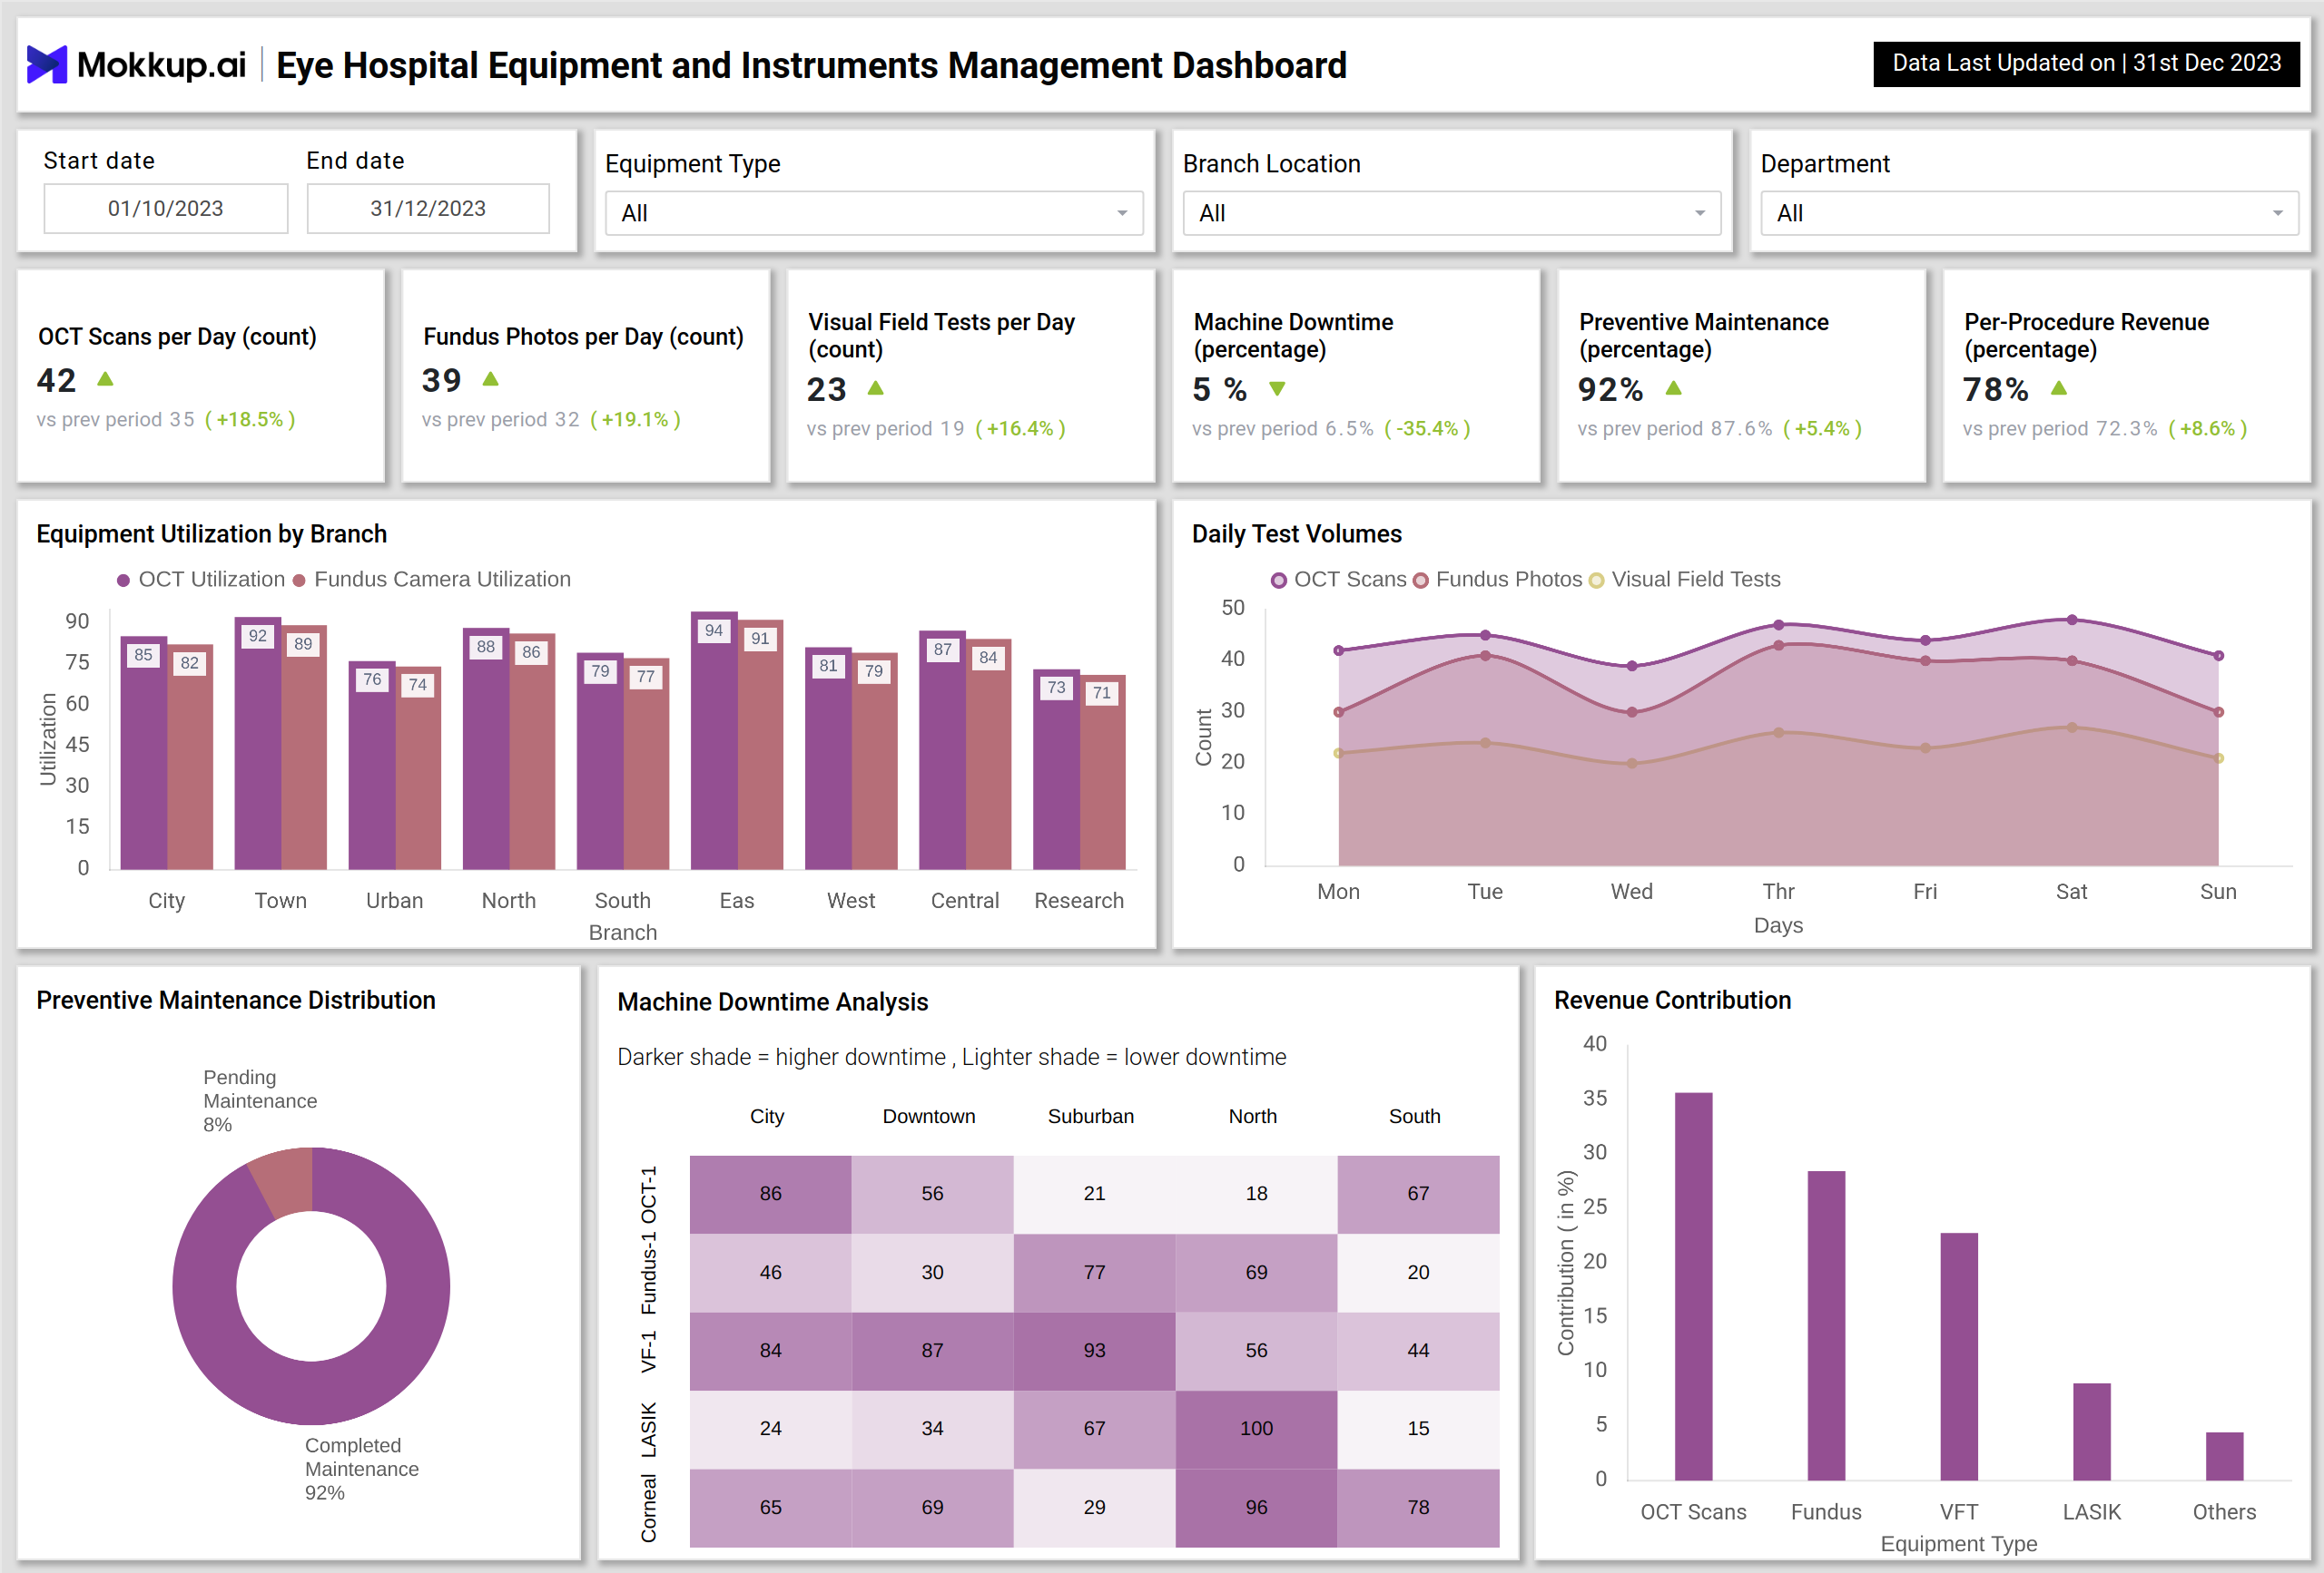Click the (+18.5%) OCT Scans change value

point(250,420)
